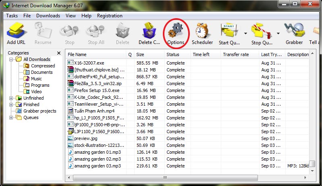This screenshot has height=186, width=322.
Task: Click the horizontal scrollbar in file list
Action: pyautogui.click(x=164, y=178)
